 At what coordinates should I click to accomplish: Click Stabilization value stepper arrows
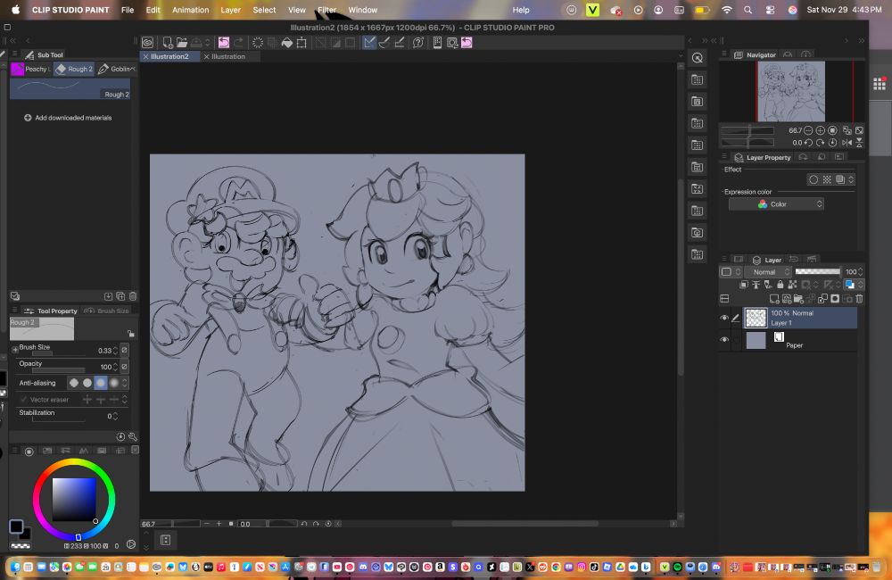(115, 416)
